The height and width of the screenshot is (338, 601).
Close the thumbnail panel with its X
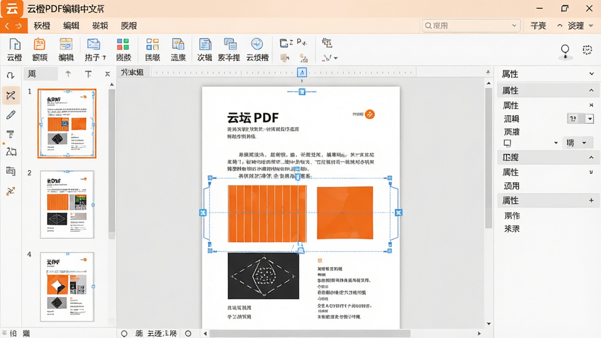coord(107,74)
